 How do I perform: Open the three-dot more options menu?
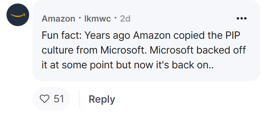tap(242, 18)
